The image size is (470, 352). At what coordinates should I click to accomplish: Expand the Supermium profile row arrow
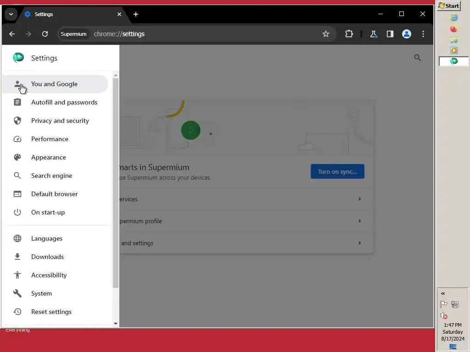tap(360, 221)
